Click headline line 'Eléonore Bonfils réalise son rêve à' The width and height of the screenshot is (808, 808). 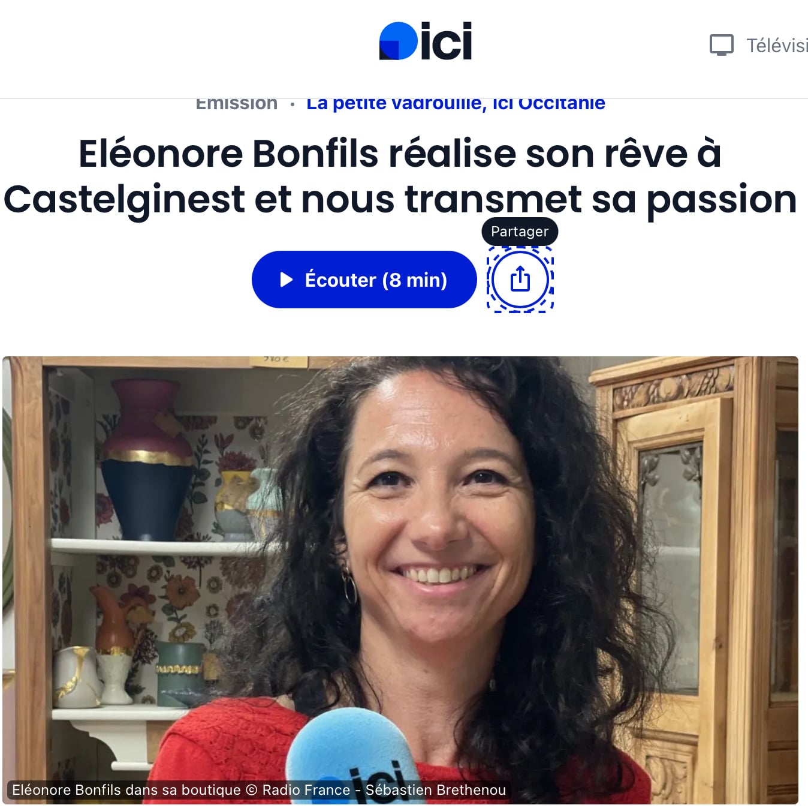click(x=400, y=154)
